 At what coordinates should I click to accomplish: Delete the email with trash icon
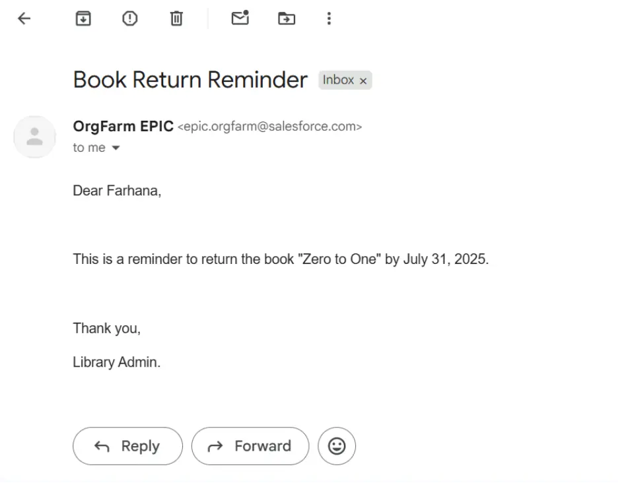click(176, 18)
